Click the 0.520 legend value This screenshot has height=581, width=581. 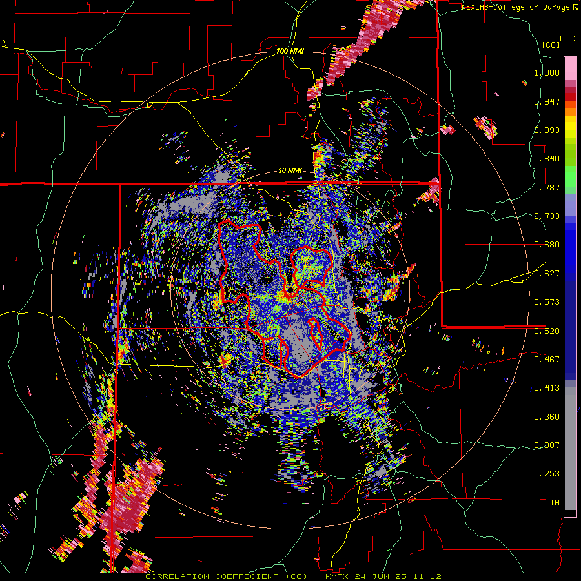547,331
